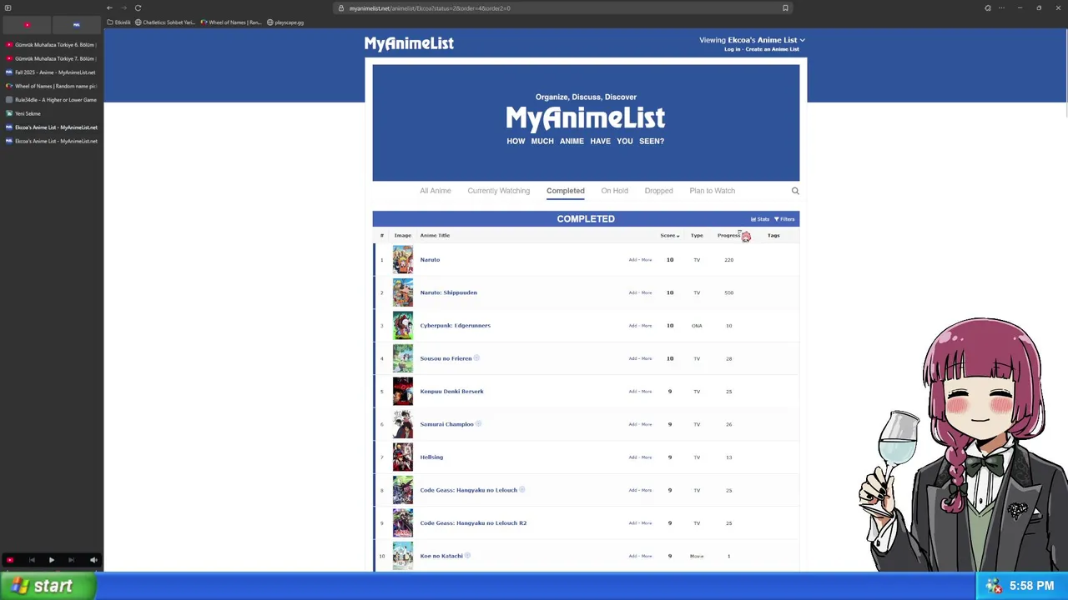1068x600 pixels.
Task: Play media with the mini player play button
Action: tap(51, 560)
